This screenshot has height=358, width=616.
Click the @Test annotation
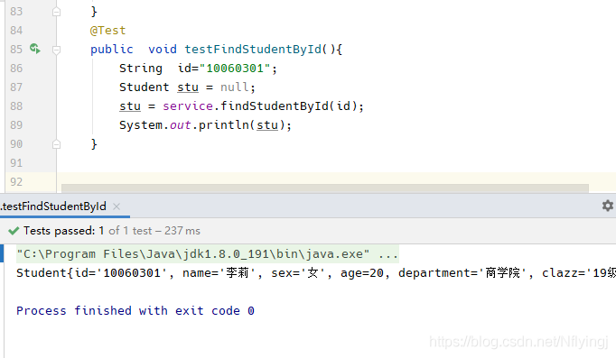(107, 30)
